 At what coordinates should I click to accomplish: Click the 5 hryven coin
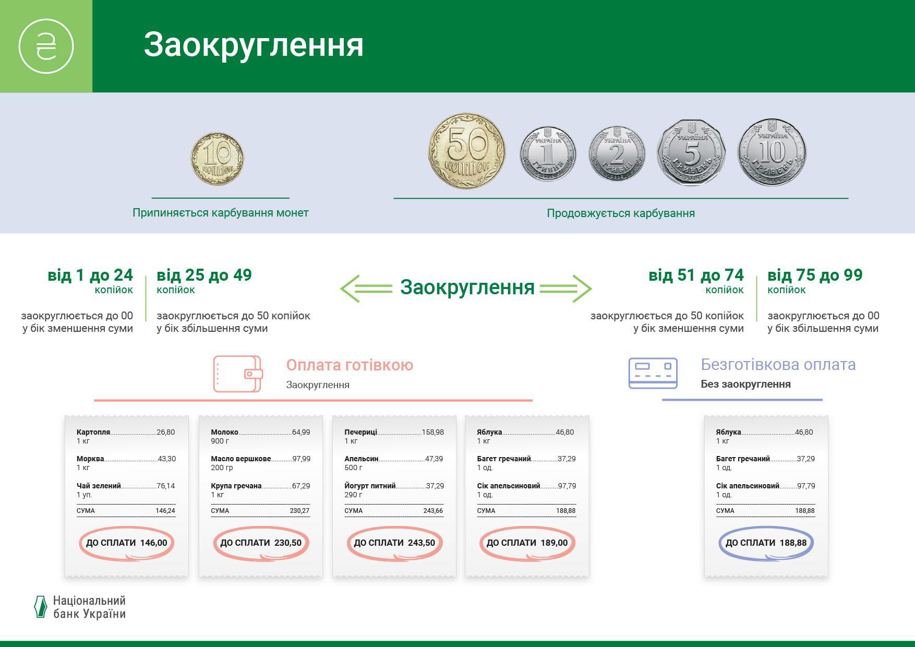691,153
